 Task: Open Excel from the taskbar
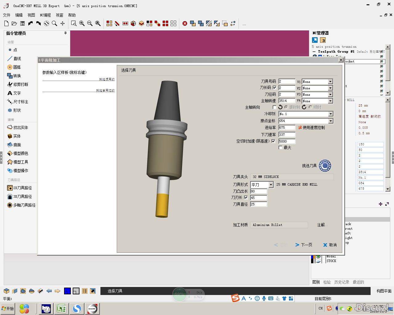(61, 309)
